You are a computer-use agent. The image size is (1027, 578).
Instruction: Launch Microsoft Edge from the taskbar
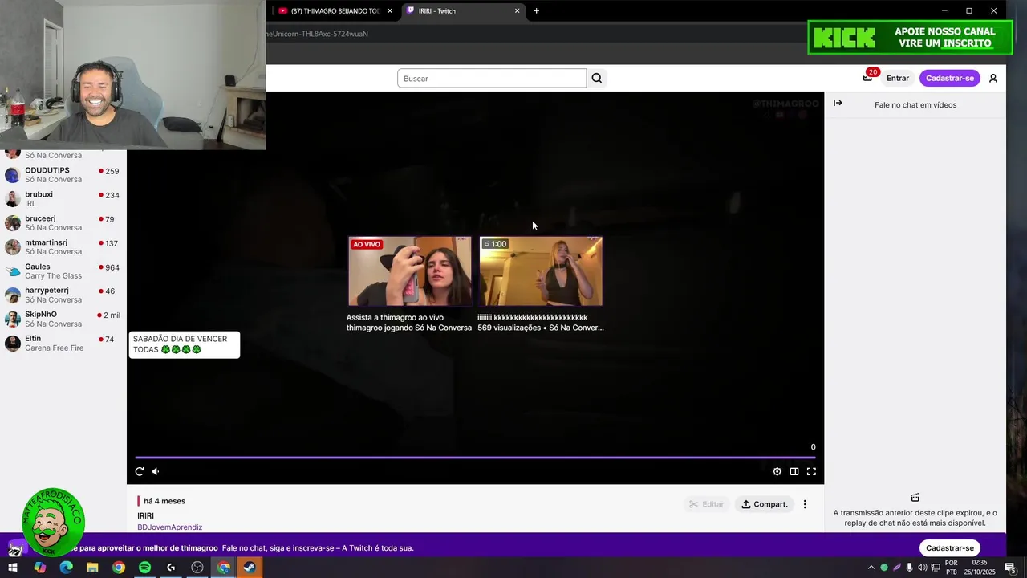click(x=66, y=568)
